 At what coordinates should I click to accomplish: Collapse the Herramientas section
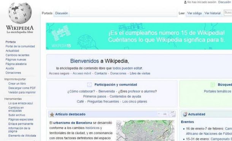tap(13, 99)
